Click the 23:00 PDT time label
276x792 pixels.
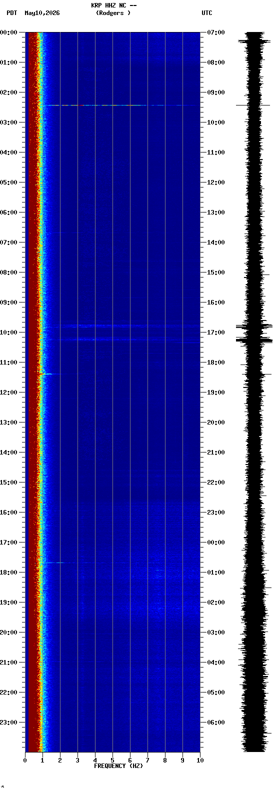point(8,722)
